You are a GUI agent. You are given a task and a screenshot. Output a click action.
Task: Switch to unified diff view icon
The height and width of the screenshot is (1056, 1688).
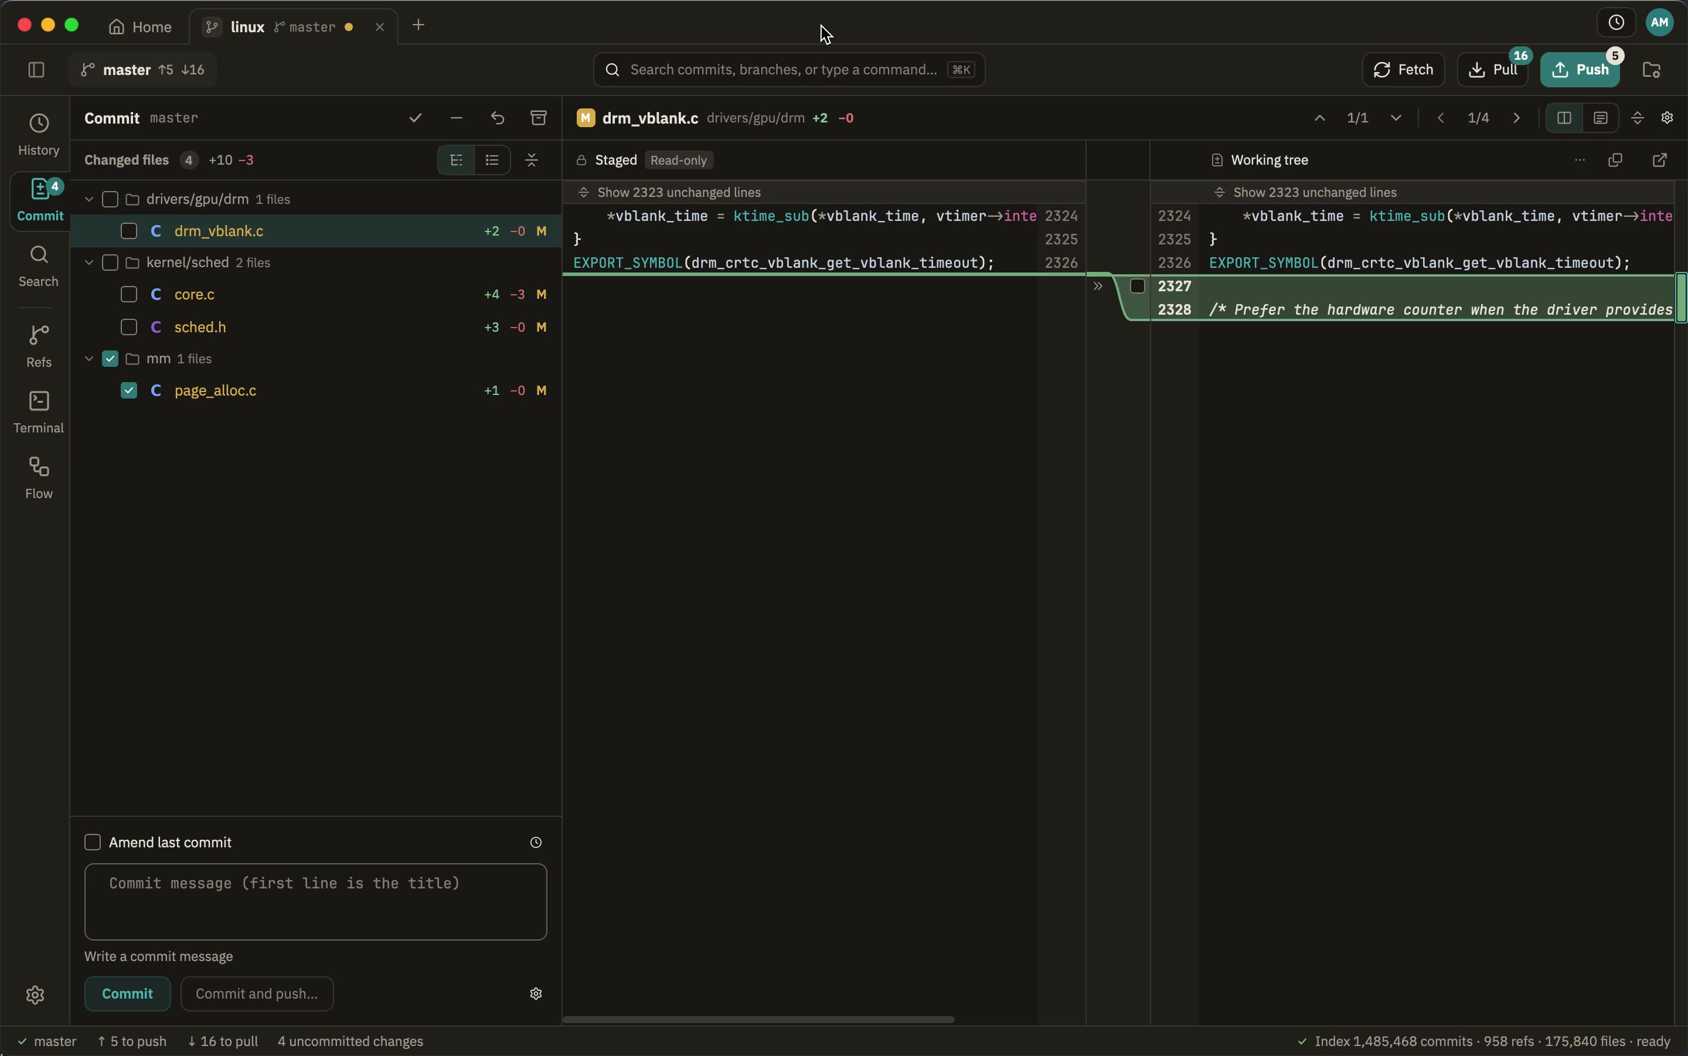click(x=1601, y=118)
